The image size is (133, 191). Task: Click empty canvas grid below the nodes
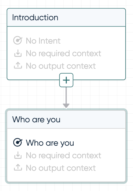(66, 188)
